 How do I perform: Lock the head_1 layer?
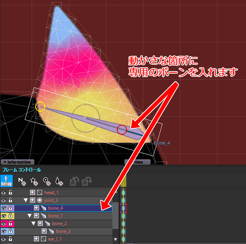coord(10,192)
